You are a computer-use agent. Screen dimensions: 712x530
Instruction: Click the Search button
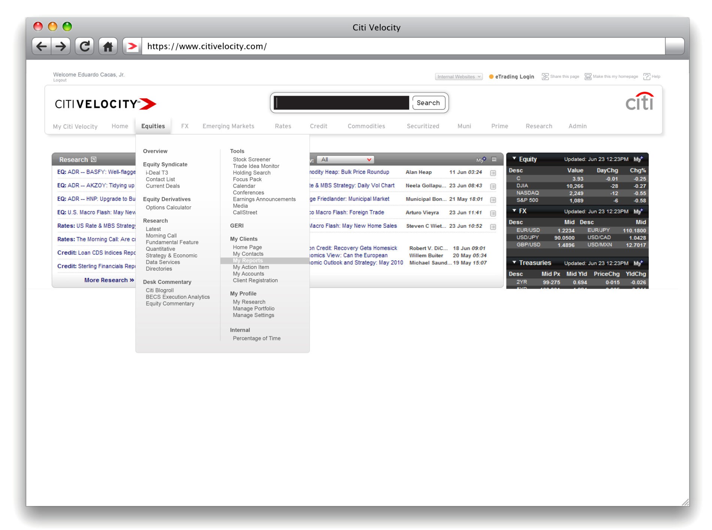pyautogui.click(x=428, y=103)
